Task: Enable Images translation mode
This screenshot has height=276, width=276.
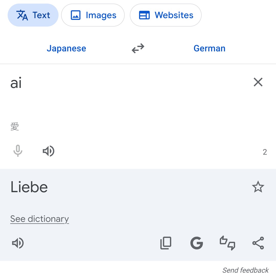Action: [x=93, y=15]
